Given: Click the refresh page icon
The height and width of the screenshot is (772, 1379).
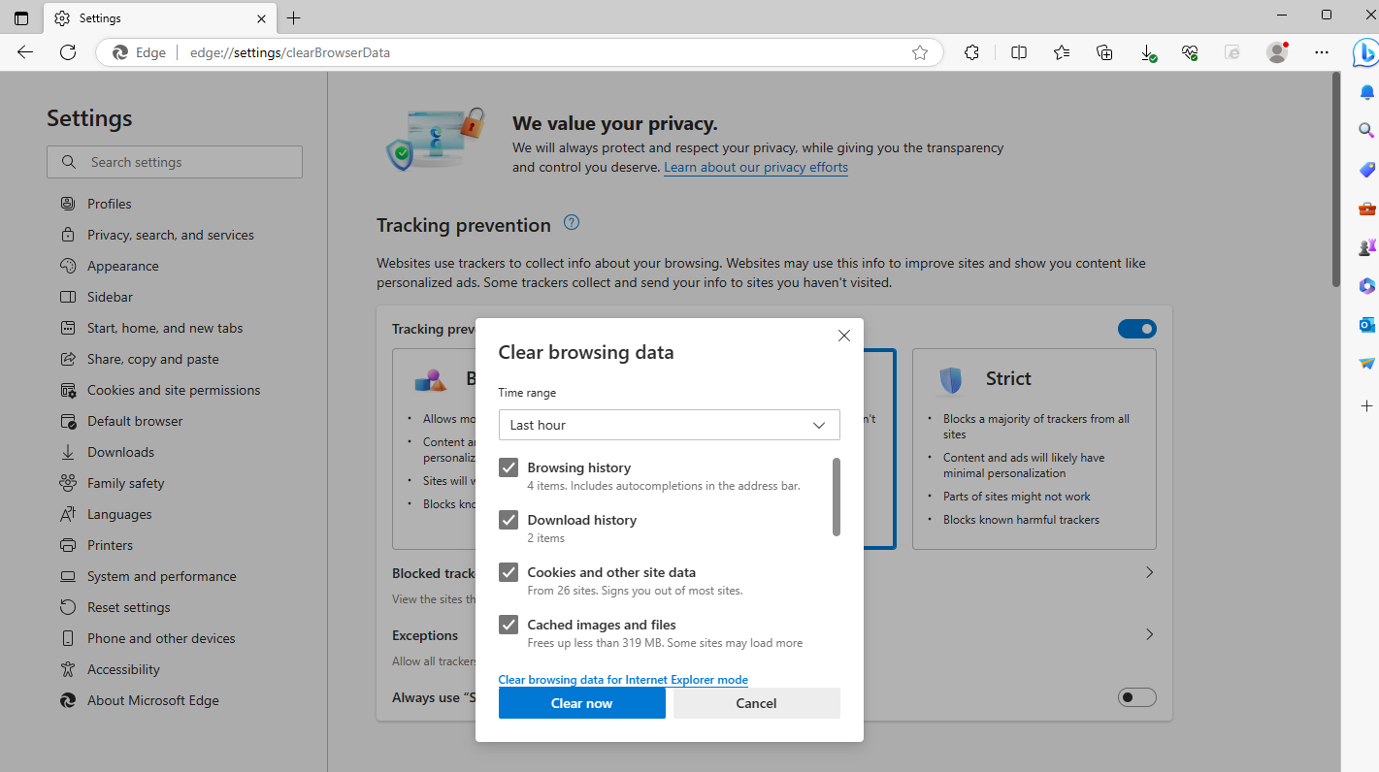Looking at the screenshot, I should 68,52.
